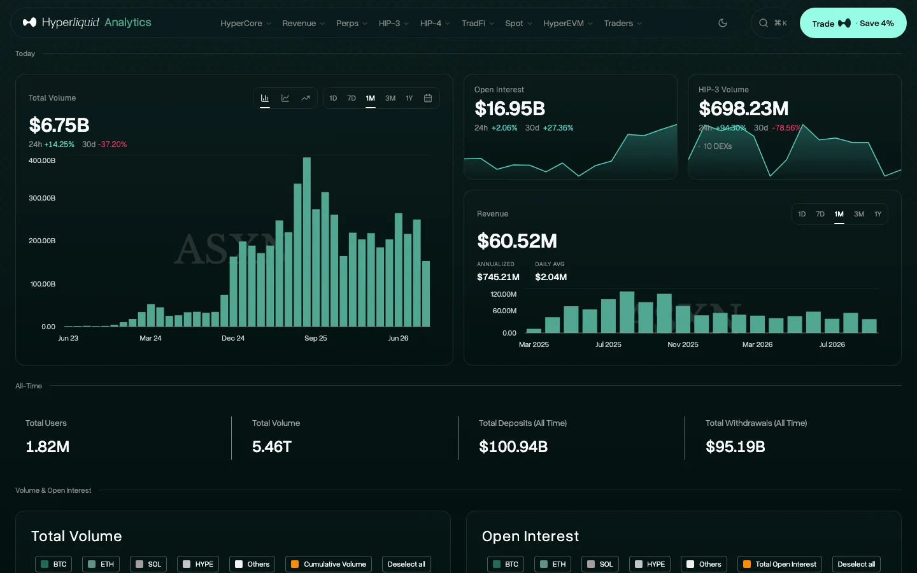917x573 pixels.
Task: Select 7D range in Total Volume chart
Action: (352, 98)
